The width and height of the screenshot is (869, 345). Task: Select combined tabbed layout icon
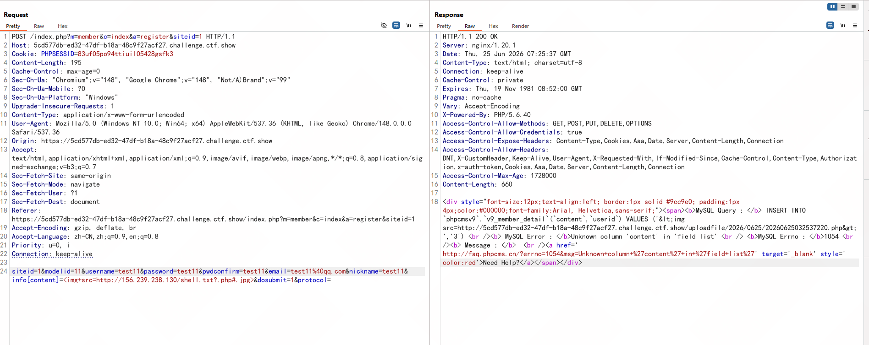(x=853, y=6)
